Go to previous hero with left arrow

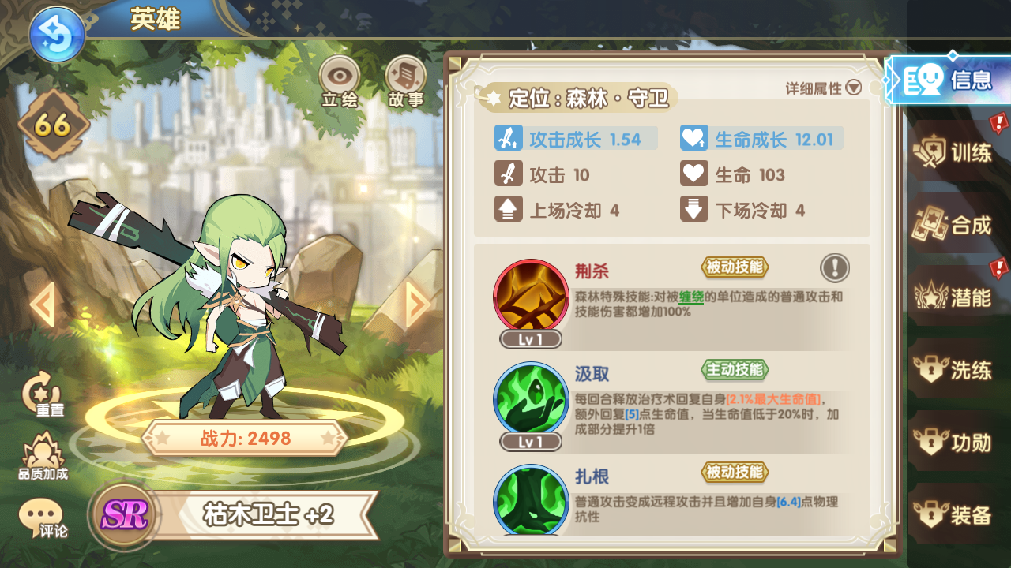tap(43, 305)
